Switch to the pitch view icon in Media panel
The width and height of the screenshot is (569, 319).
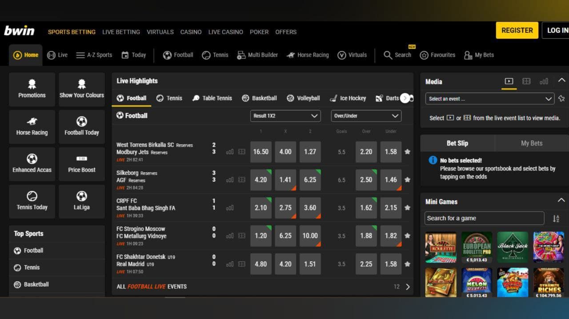526,82
